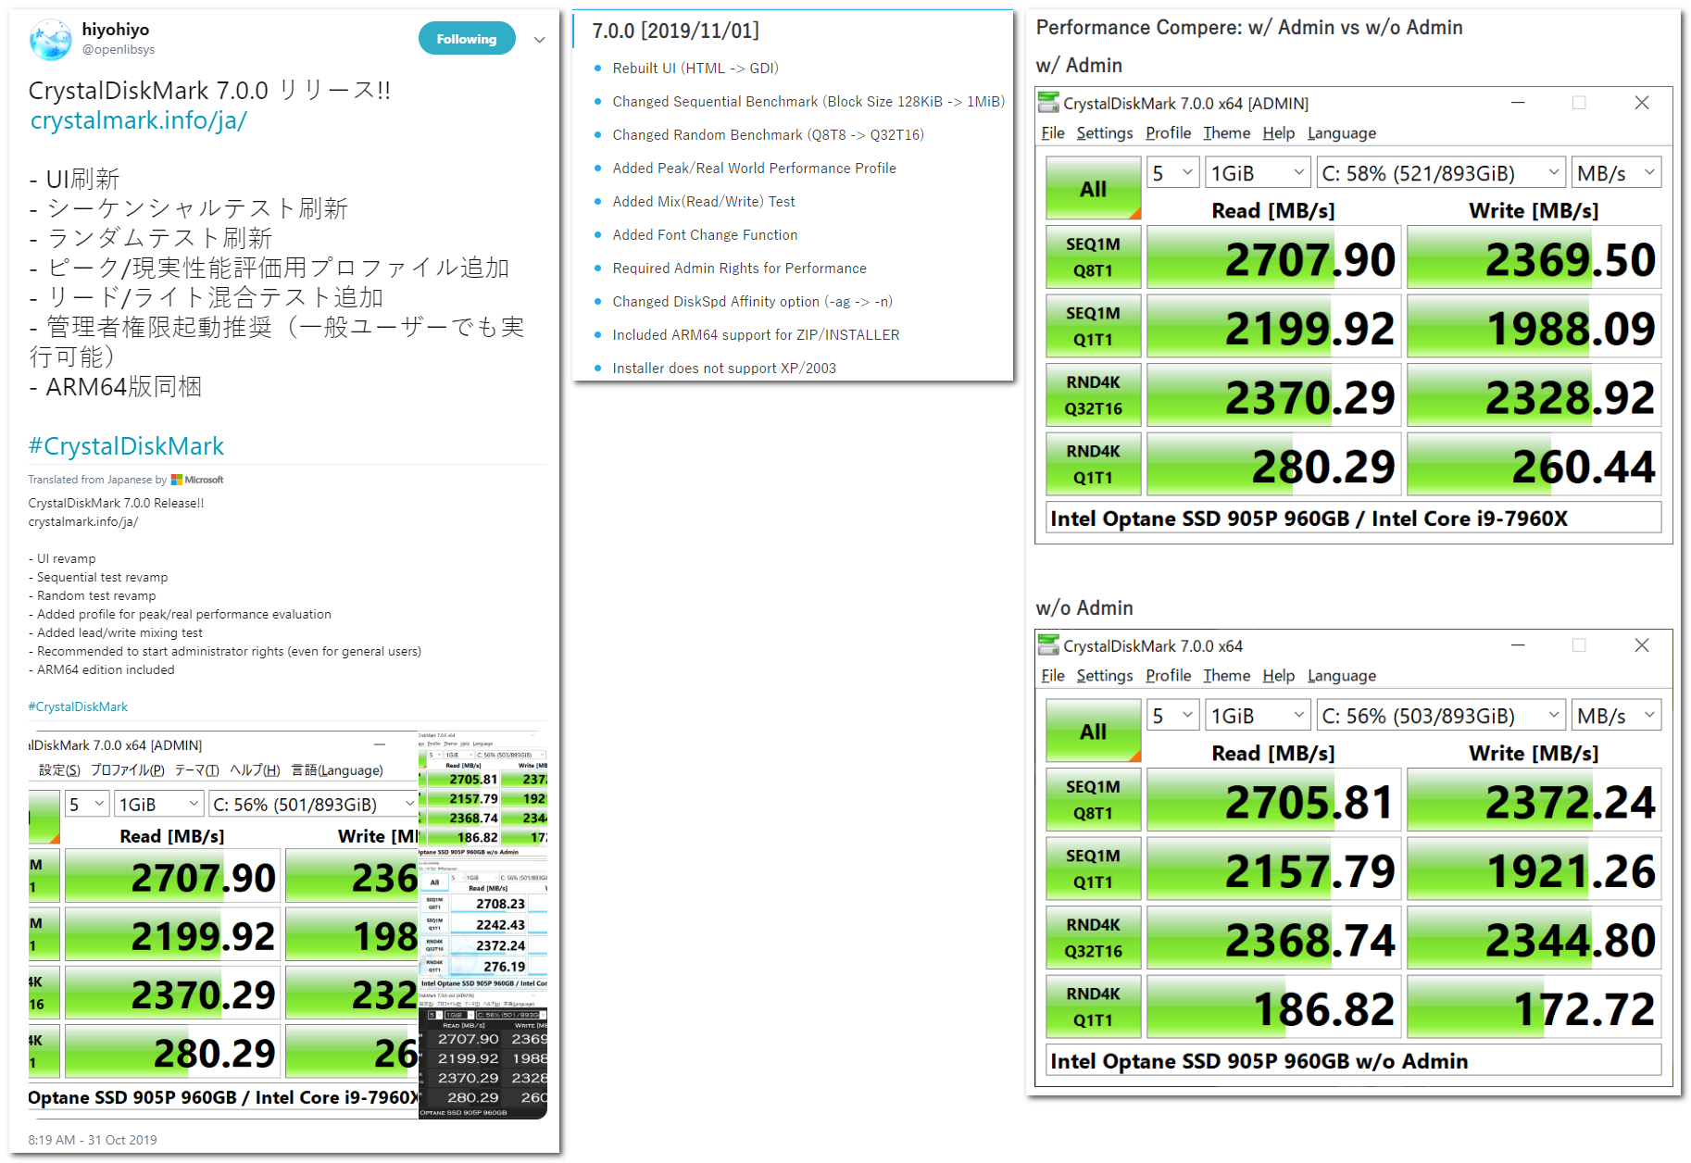Open Language menu in non-admin window
This screenshot has height=1163, width=1691.
[1342, 676]
